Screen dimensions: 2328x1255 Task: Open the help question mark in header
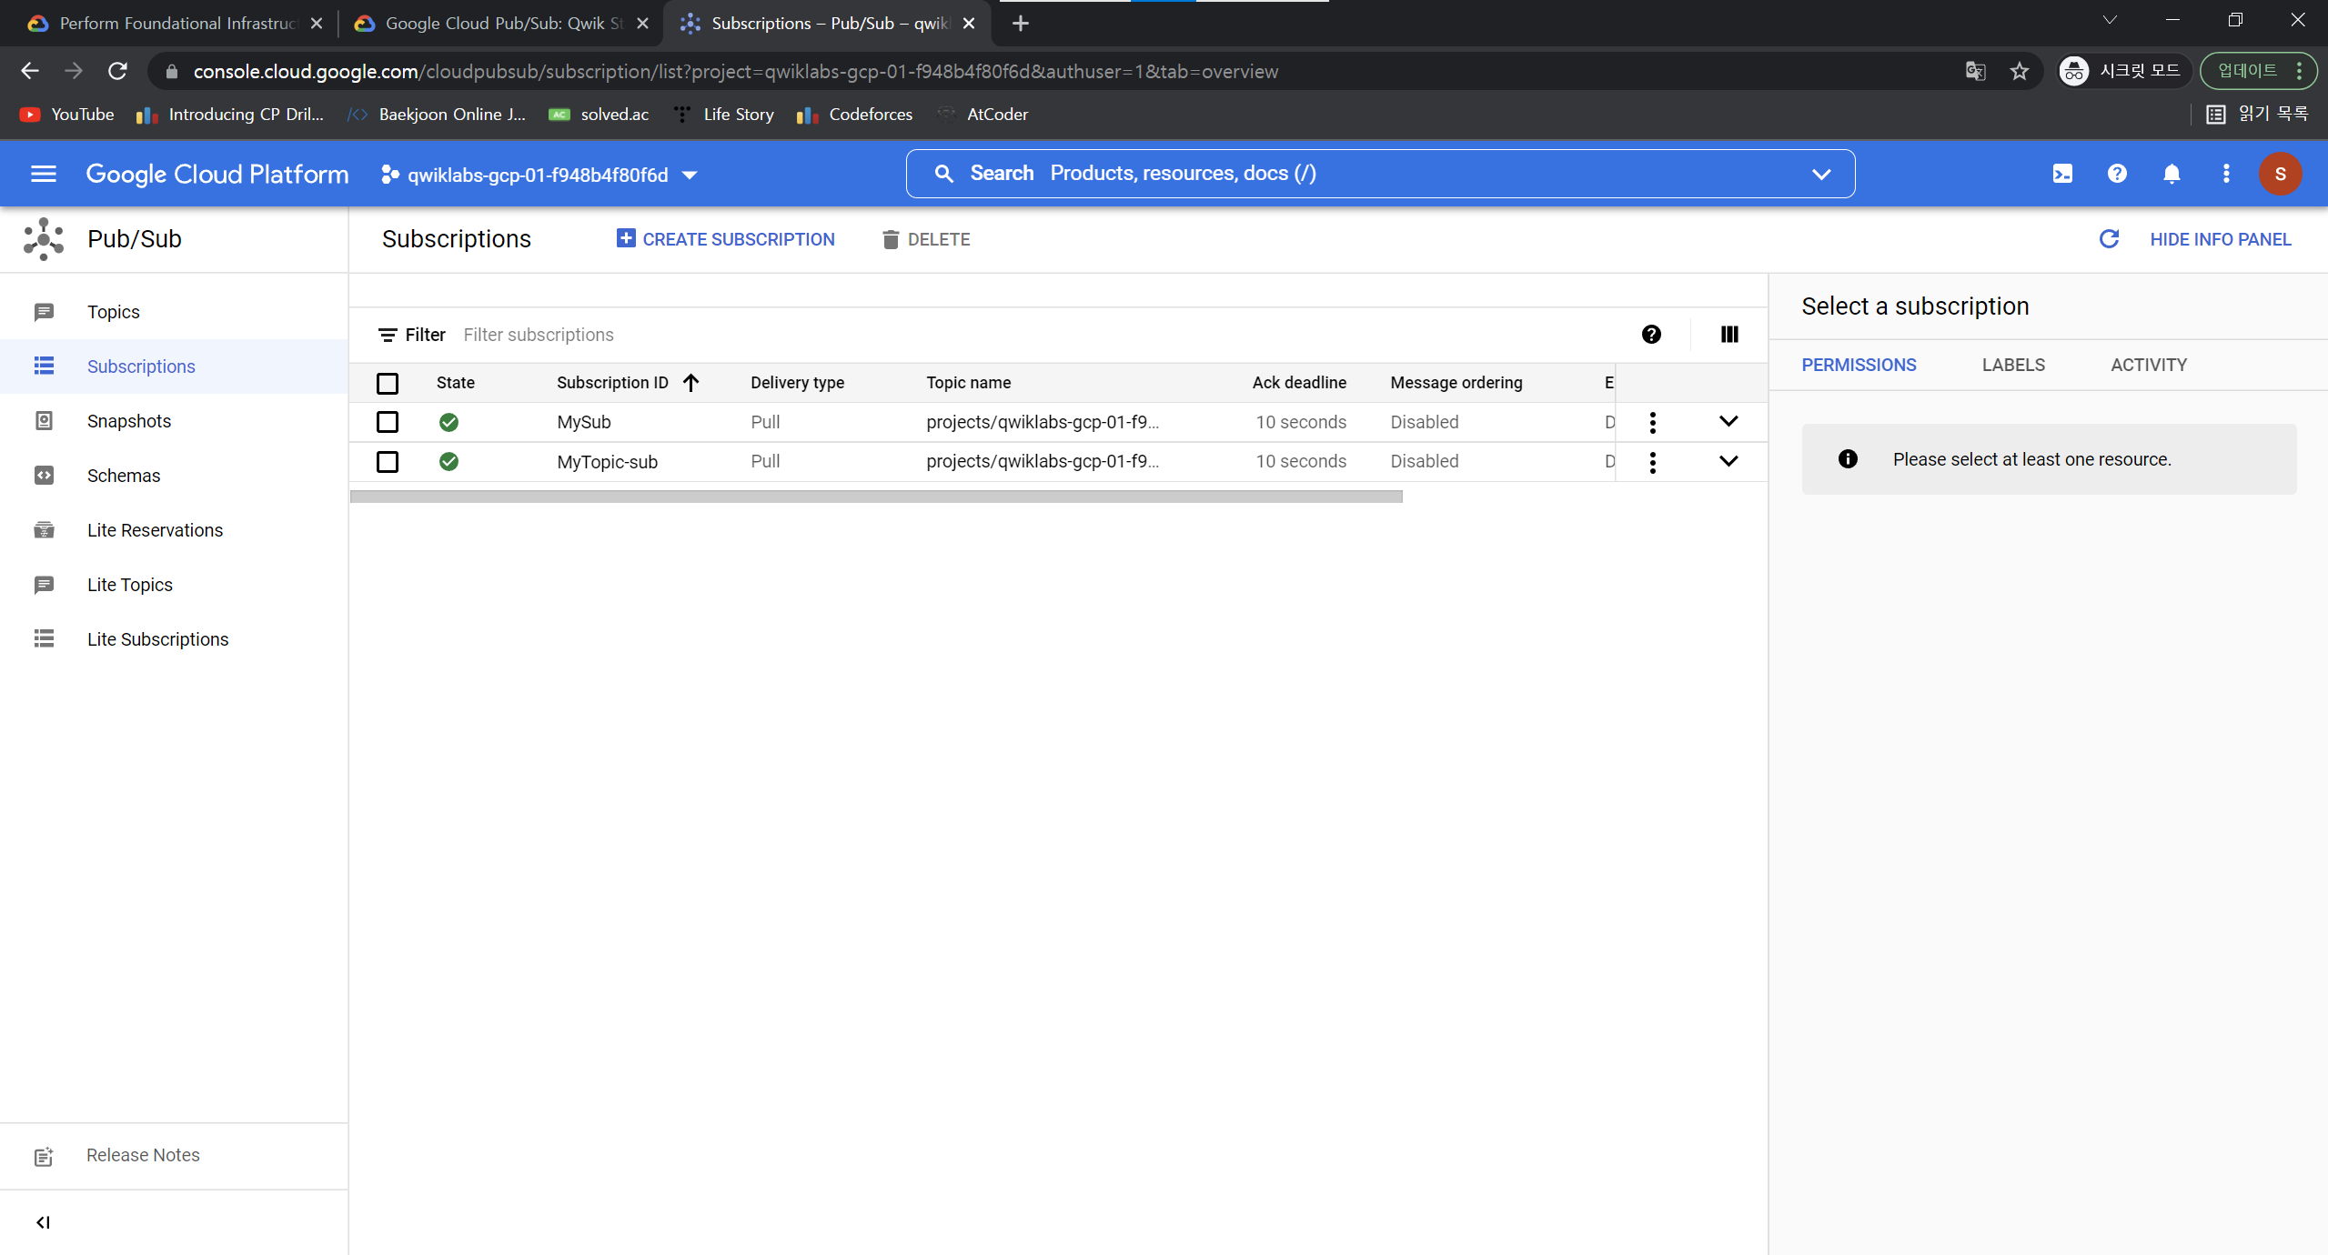click(x=2117, y=174)
